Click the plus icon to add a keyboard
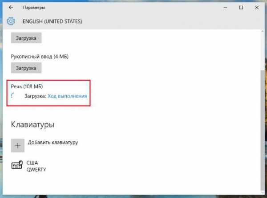This screenshot has height=198, width=267. [18, 145]
